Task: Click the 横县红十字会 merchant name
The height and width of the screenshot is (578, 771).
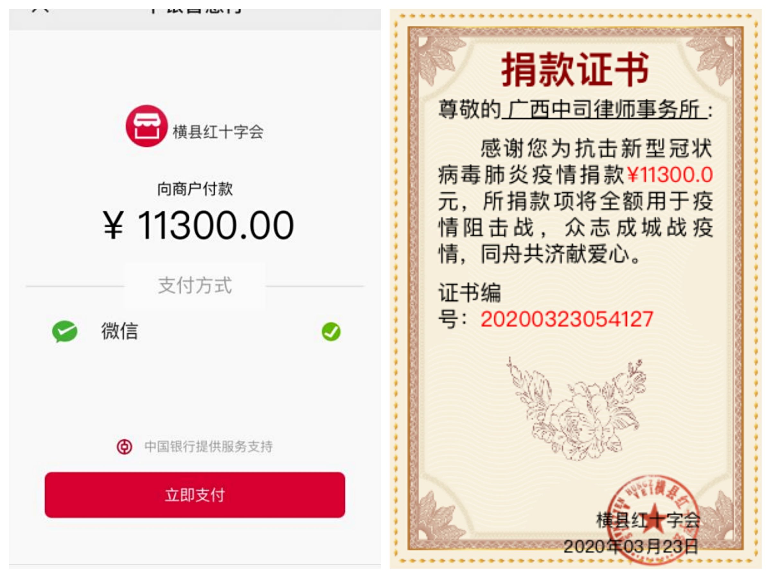Action: coord(218,132)
